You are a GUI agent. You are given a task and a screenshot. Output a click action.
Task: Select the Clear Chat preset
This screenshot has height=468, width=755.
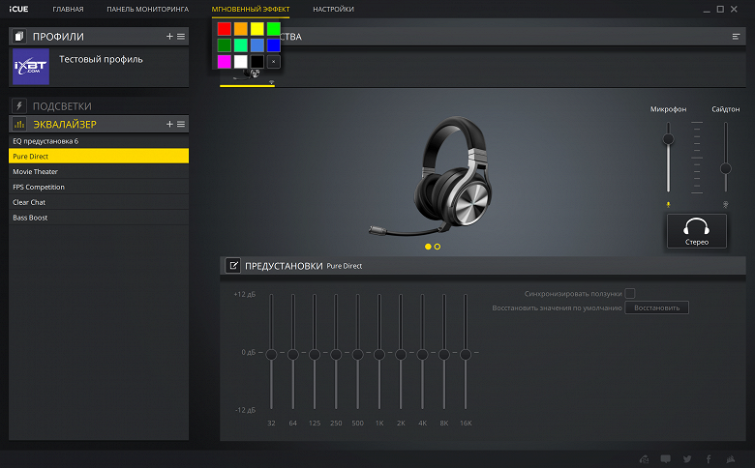(x=99, y=202)
